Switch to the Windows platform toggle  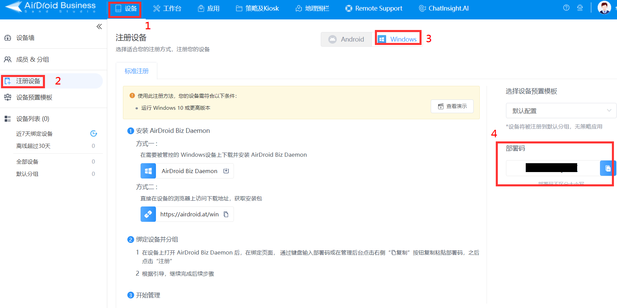tap(397, 39)
